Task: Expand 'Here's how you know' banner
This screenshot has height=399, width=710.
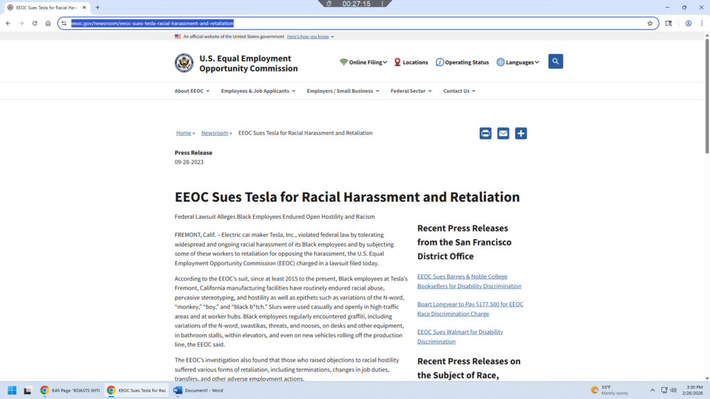Action: tap(310, 37)
